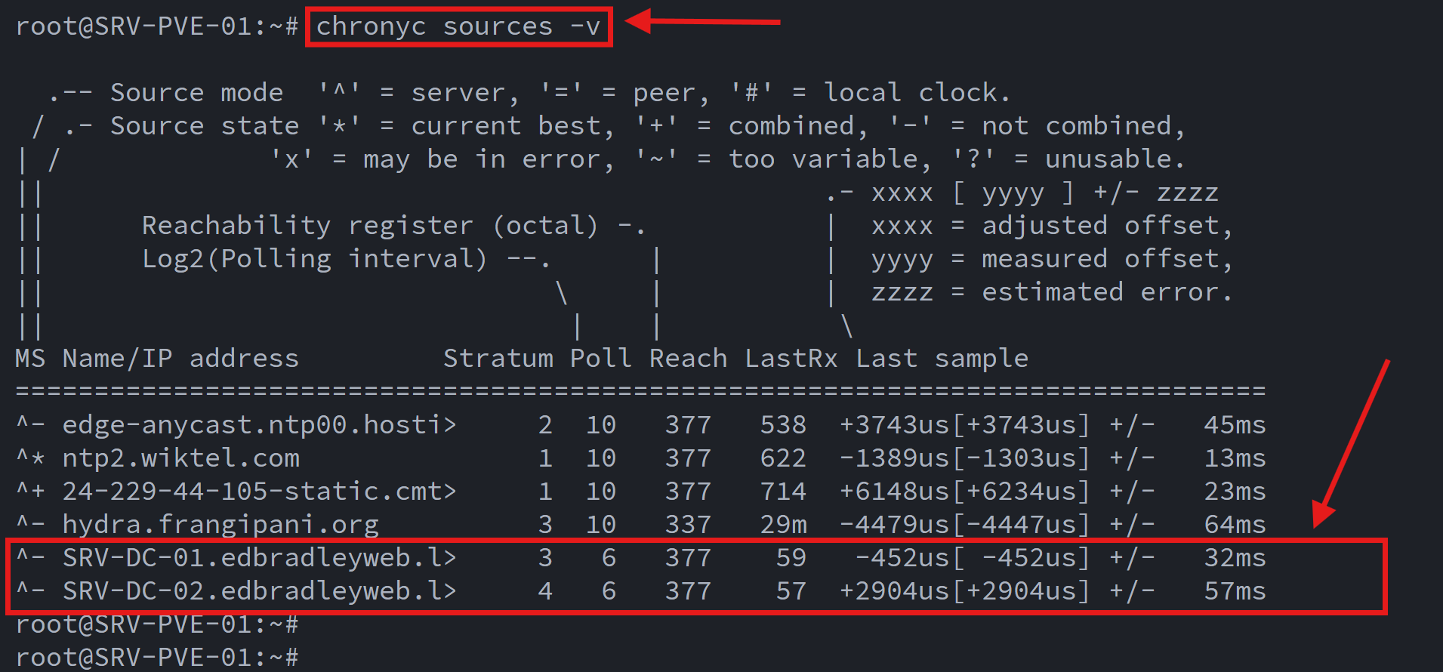Click the Poll column header

(600, 359)
